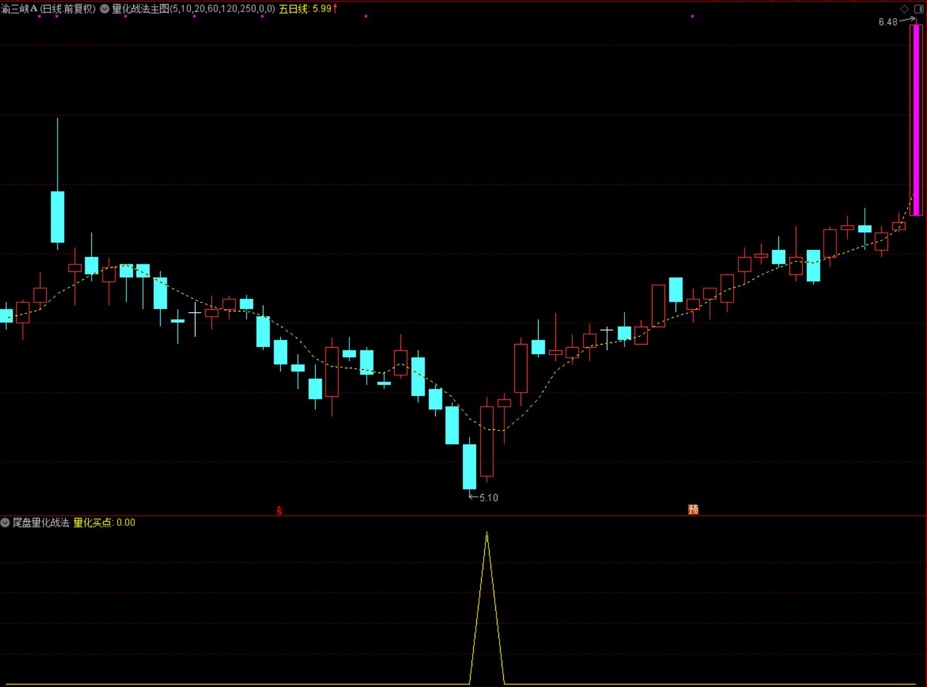Click the peak of the yellow 量化买点 spike
The width and height of the screenshot is (927, 687).
[x=487, y=533]
